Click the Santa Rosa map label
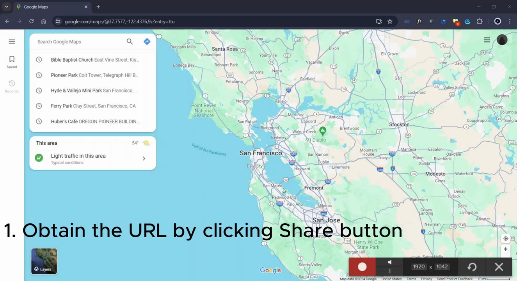 point(225,49)
